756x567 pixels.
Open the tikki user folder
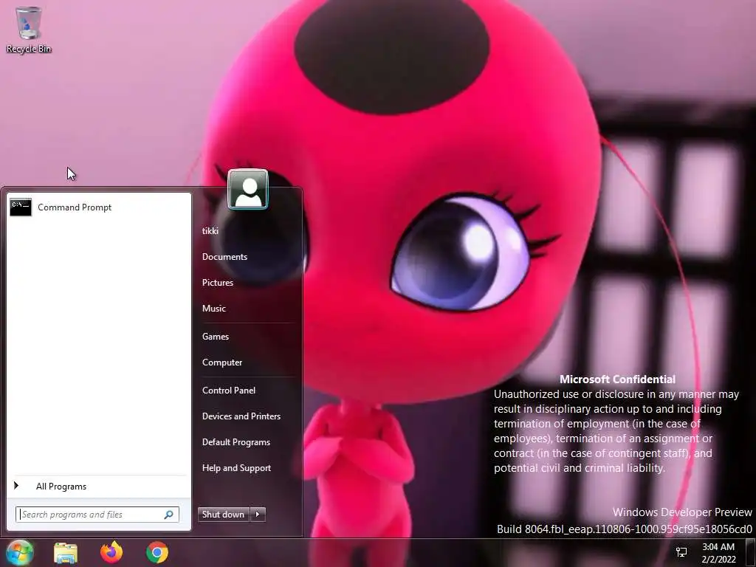click(x=210, y=231)
